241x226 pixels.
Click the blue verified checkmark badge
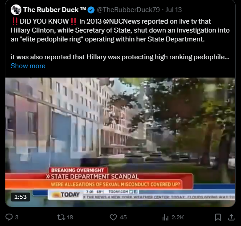[x=91, y=10]
